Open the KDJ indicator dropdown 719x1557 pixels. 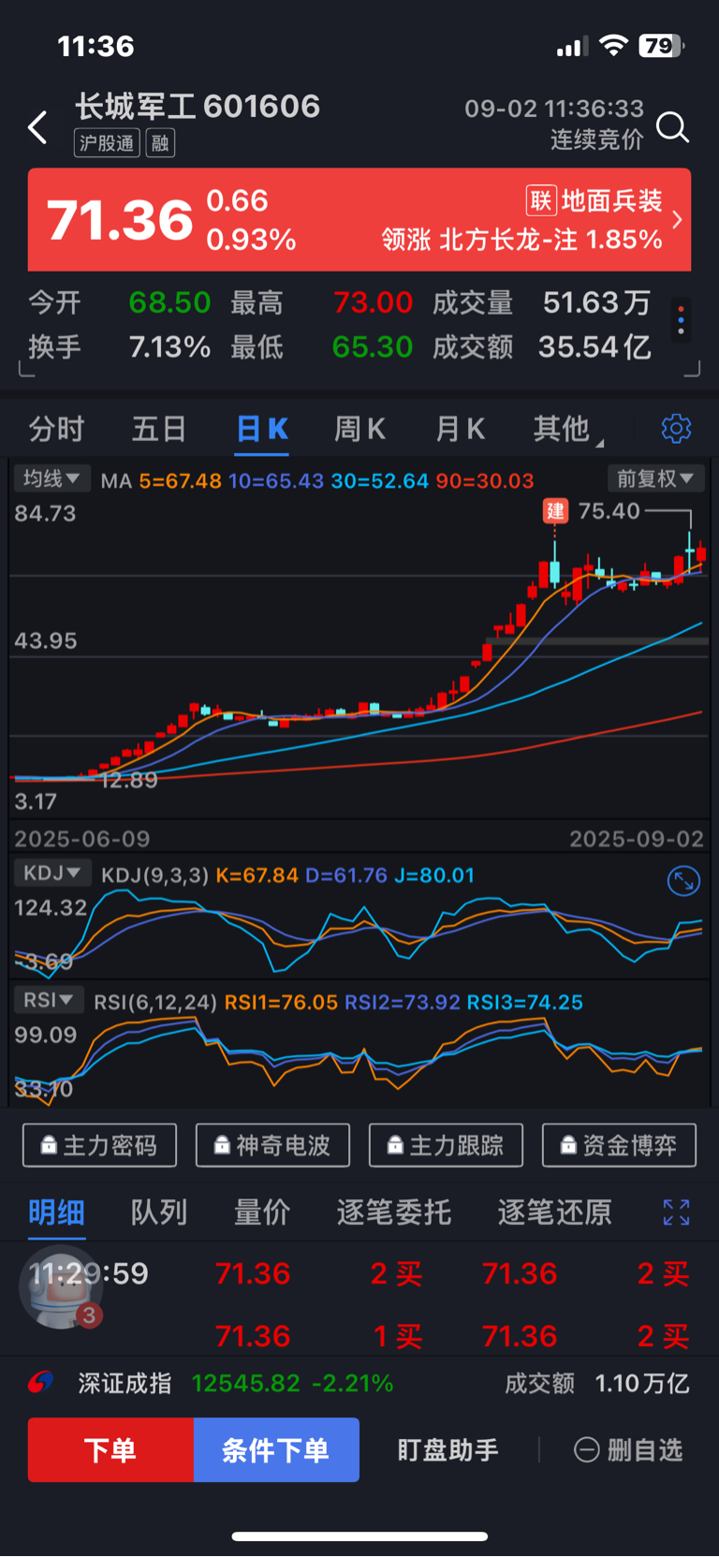click(x=51, y=874)
